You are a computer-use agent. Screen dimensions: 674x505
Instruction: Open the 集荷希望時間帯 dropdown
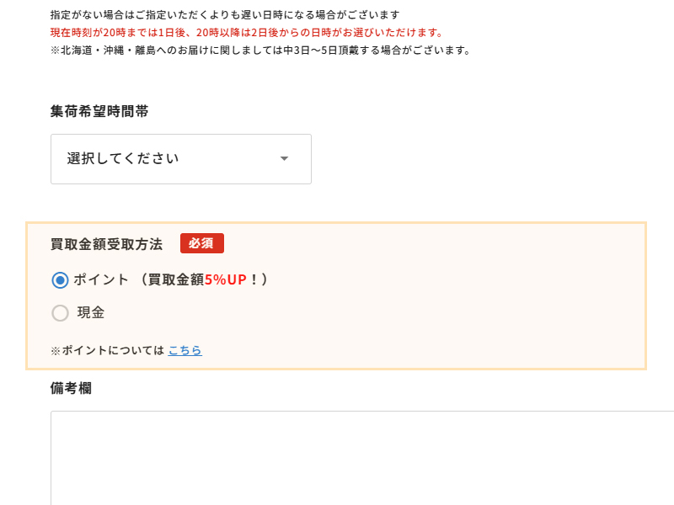(x=180, y=159)
